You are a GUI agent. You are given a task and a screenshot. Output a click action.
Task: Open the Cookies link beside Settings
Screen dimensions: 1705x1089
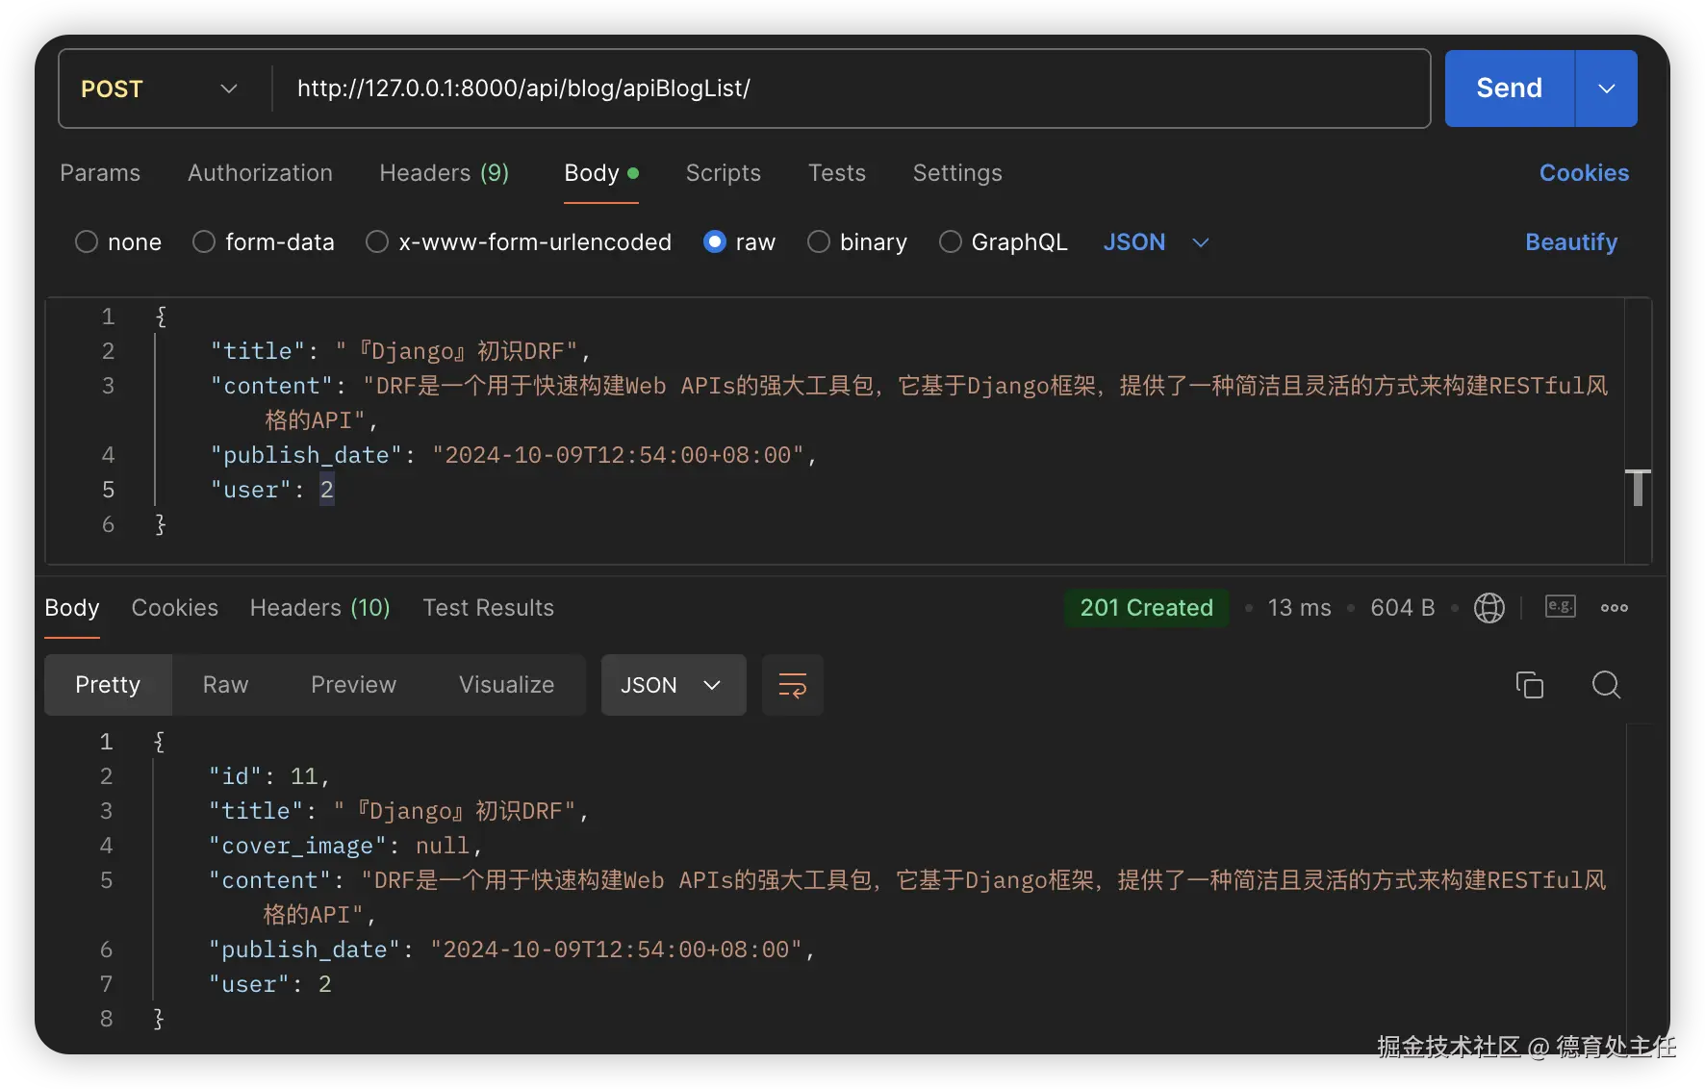pos(1584,173)
